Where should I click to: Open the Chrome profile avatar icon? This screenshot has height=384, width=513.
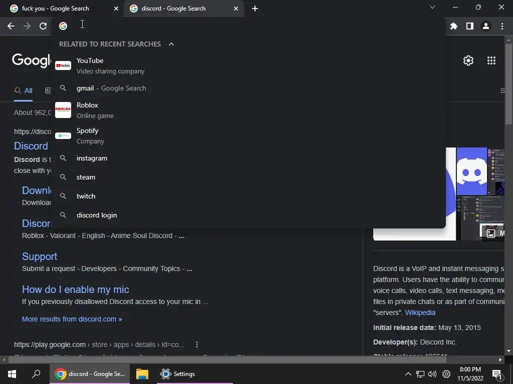pos(486,26)
